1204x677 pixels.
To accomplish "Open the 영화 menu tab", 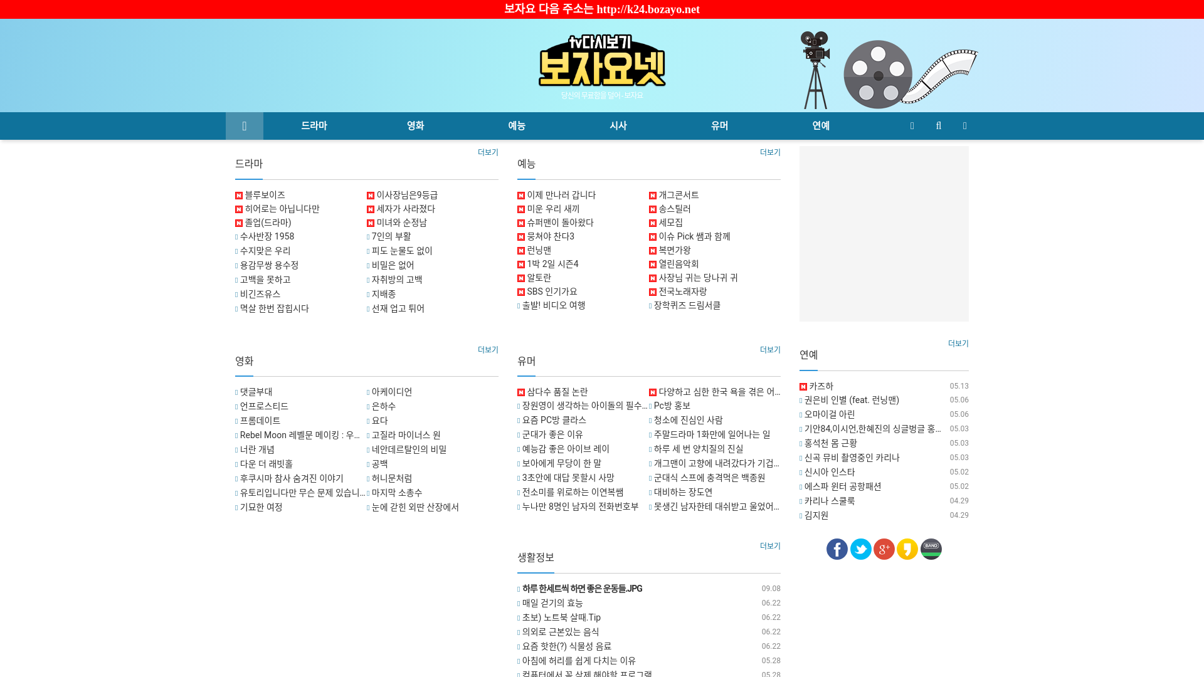I will click(x=416, y=126).
